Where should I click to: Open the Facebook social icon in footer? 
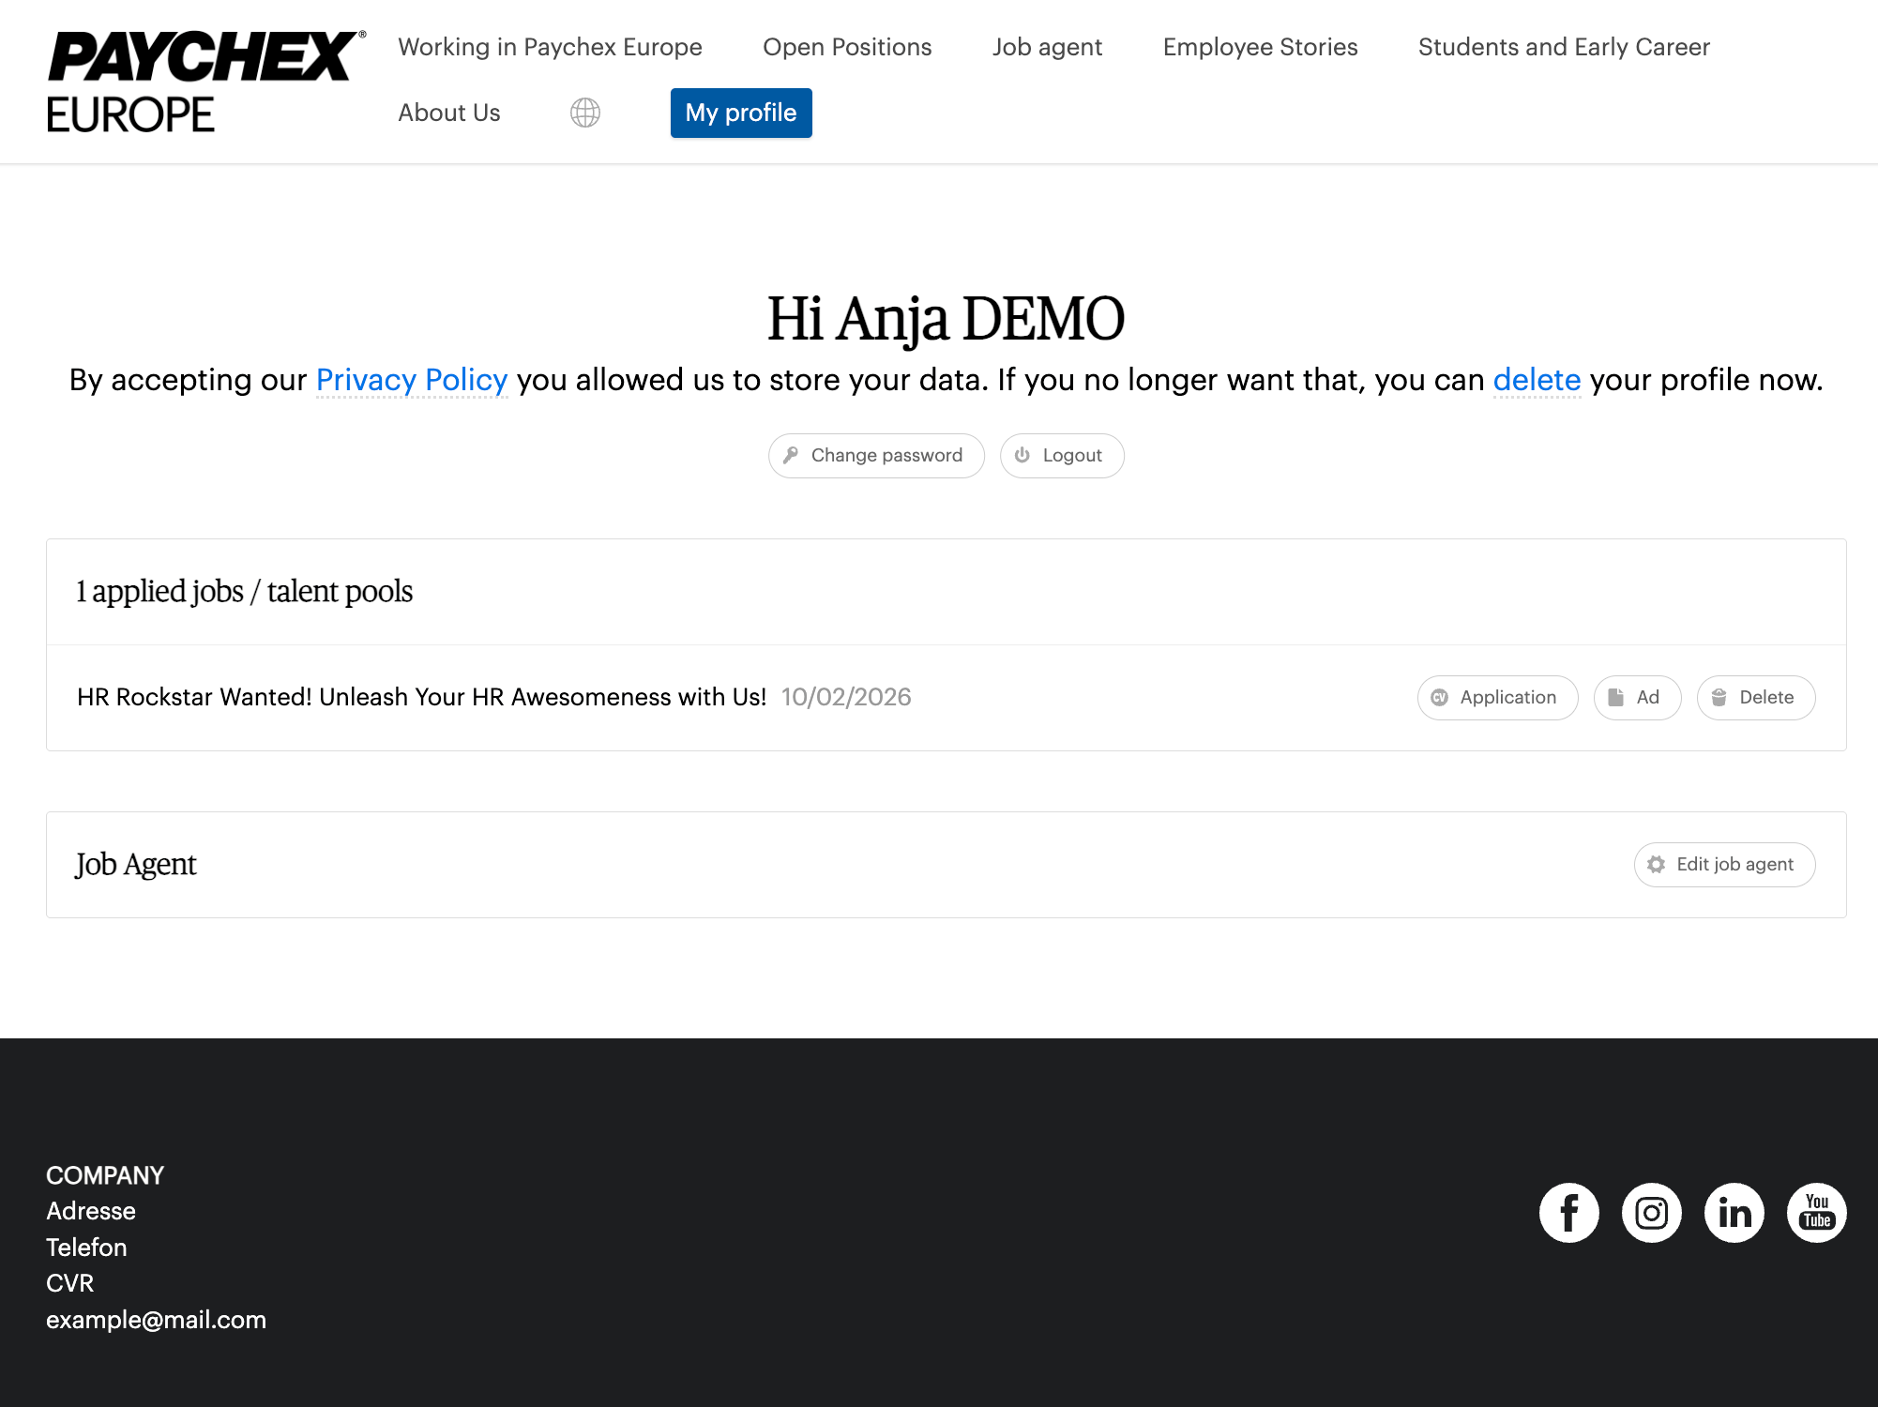[1569, 1213]
